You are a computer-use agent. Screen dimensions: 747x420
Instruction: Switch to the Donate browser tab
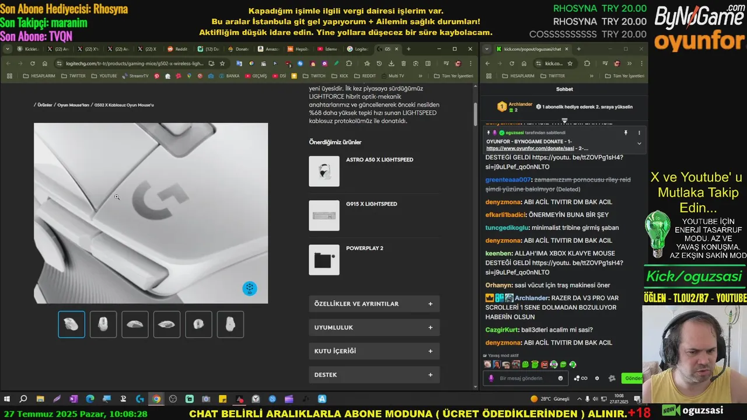[239, 49]
